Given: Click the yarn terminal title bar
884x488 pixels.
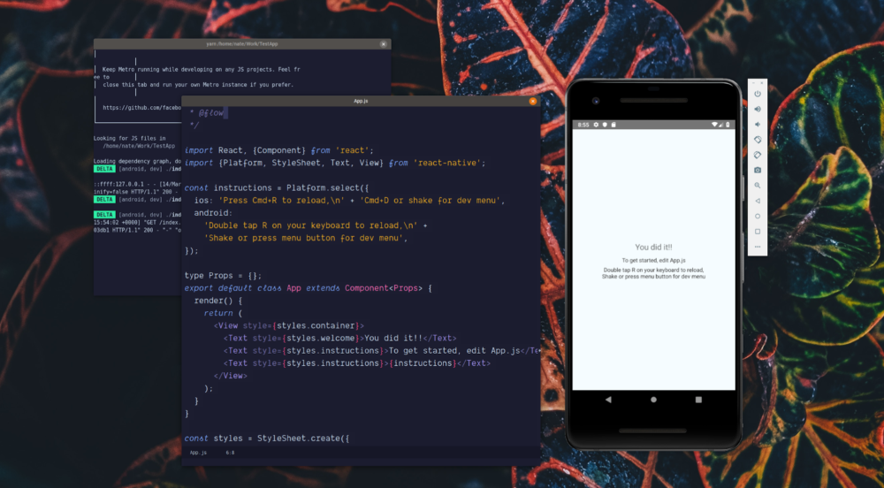Looking at the screenshot, I should click(x=242, y=44).
